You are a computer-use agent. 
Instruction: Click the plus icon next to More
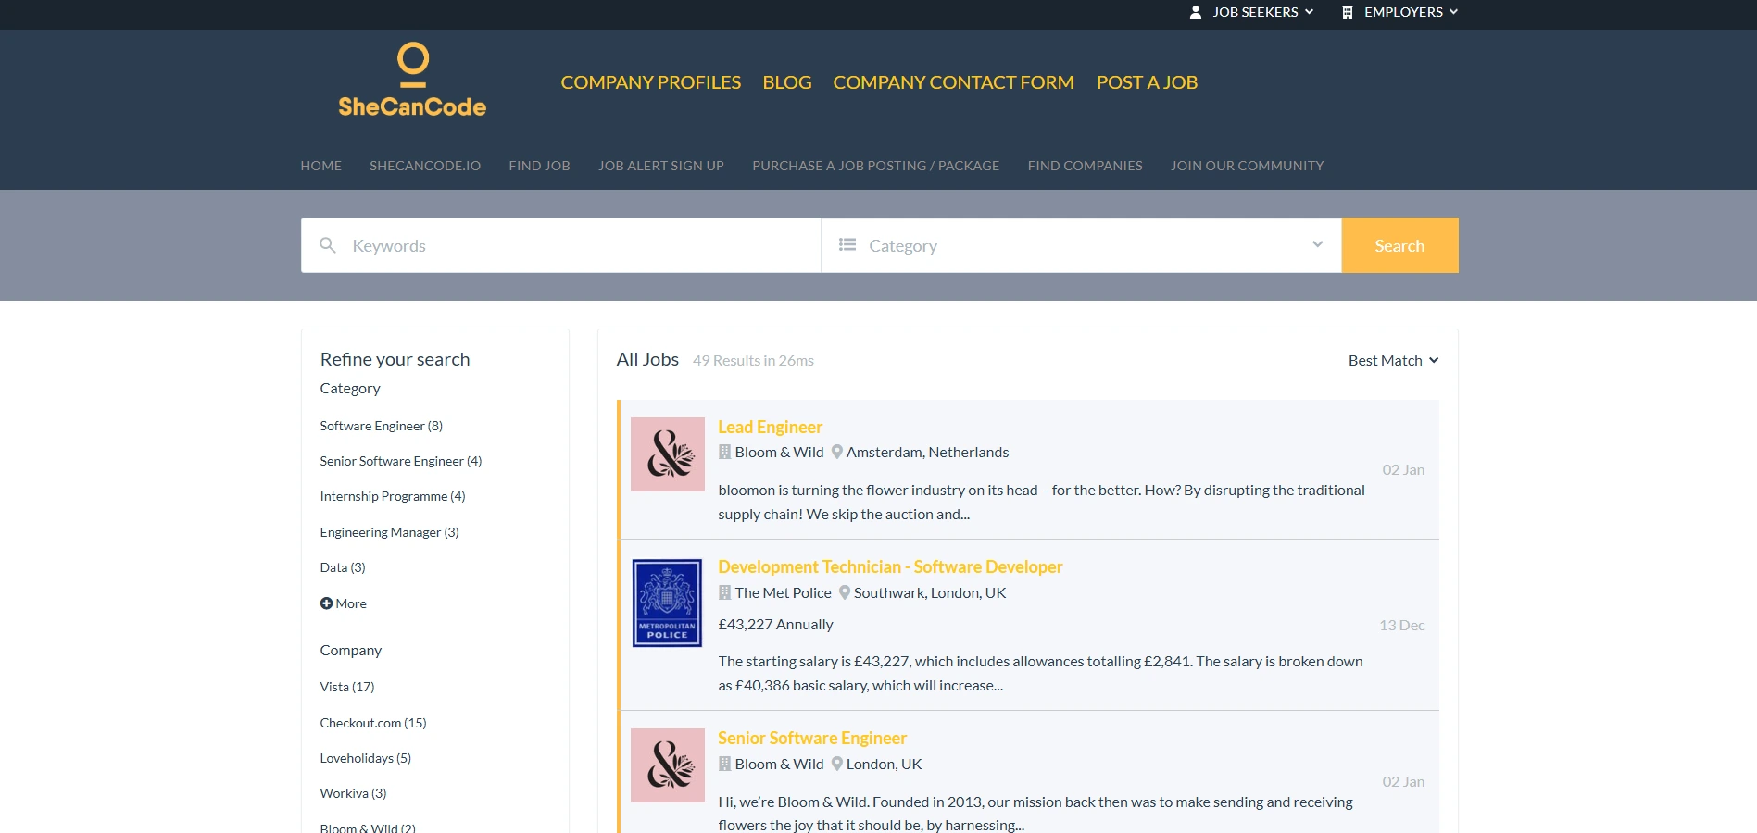click(x=326, y=603)
